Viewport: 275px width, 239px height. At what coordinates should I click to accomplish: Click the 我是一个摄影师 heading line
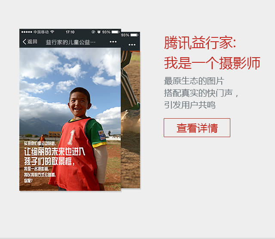point(212,63)
